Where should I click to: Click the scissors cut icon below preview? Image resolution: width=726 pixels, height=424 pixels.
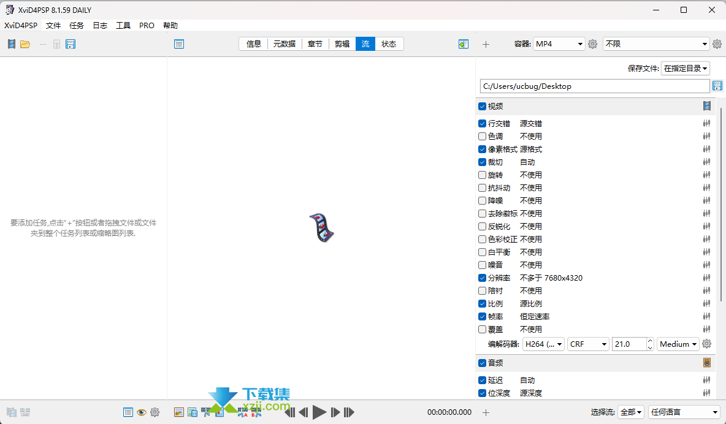(x=206, y=412)
